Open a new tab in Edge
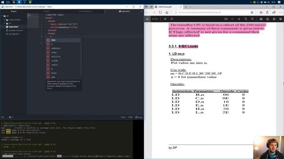Image resolution: width=284 pixels, height=159 pixels. click(185, 7)
